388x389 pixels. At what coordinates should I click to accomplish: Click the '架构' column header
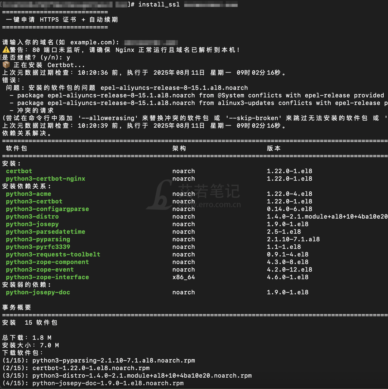179,148
